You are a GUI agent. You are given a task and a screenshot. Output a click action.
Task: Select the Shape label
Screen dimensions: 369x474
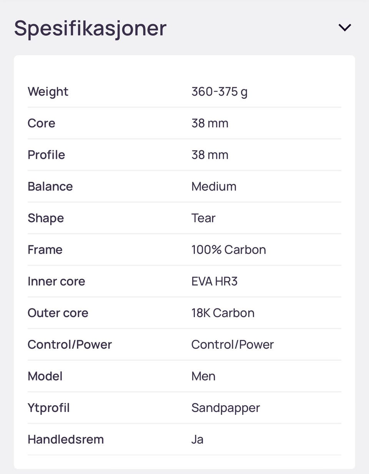46,218
